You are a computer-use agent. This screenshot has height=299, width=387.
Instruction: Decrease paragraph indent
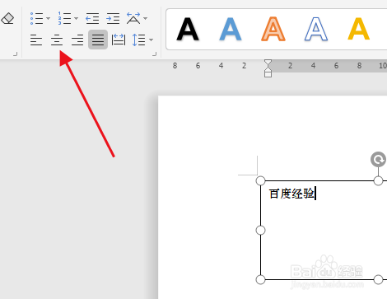(92, 18)
